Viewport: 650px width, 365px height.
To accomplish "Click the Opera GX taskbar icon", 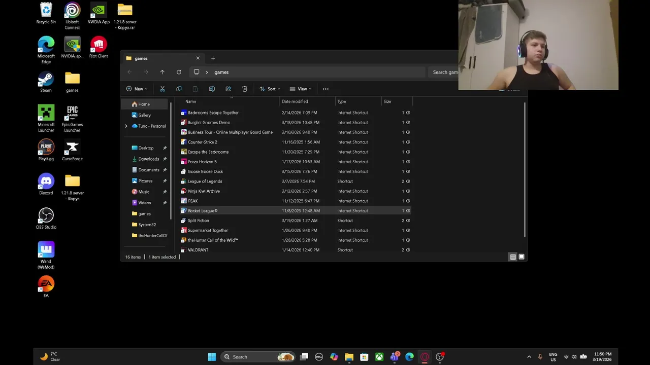I will pos(425,357).
